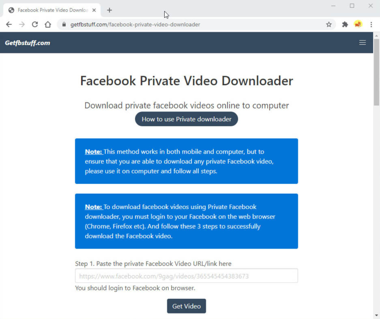The width and height of the screenshot is (380, 319).
Task: Expand the site hamburger menu
Action: [362, 43]
